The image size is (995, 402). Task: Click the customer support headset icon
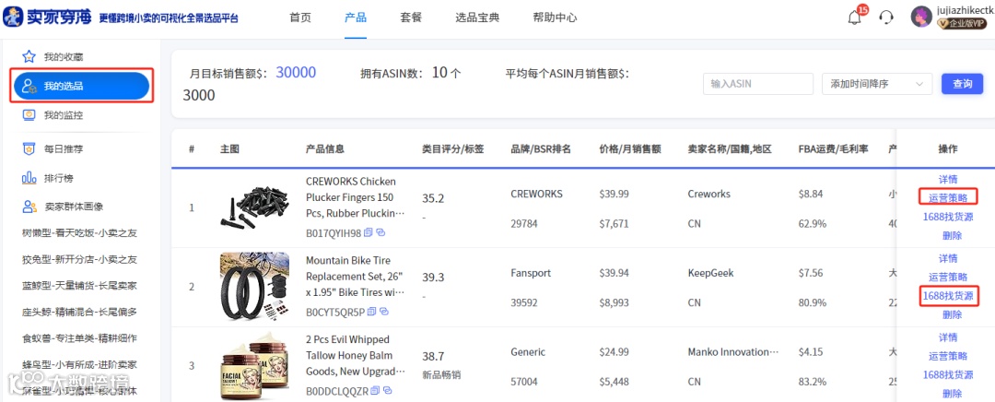(x=886, y=18)
